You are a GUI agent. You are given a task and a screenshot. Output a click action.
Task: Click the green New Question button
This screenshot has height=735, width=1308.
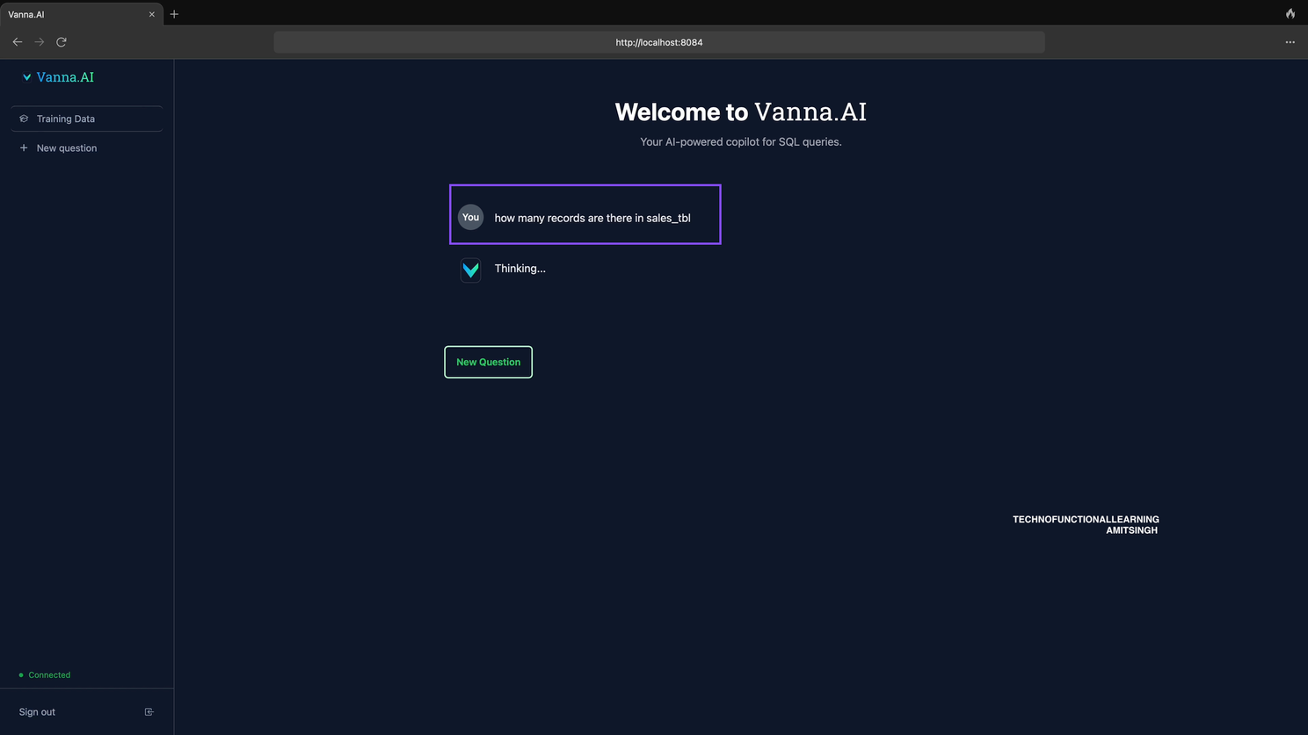coord(488,362)
